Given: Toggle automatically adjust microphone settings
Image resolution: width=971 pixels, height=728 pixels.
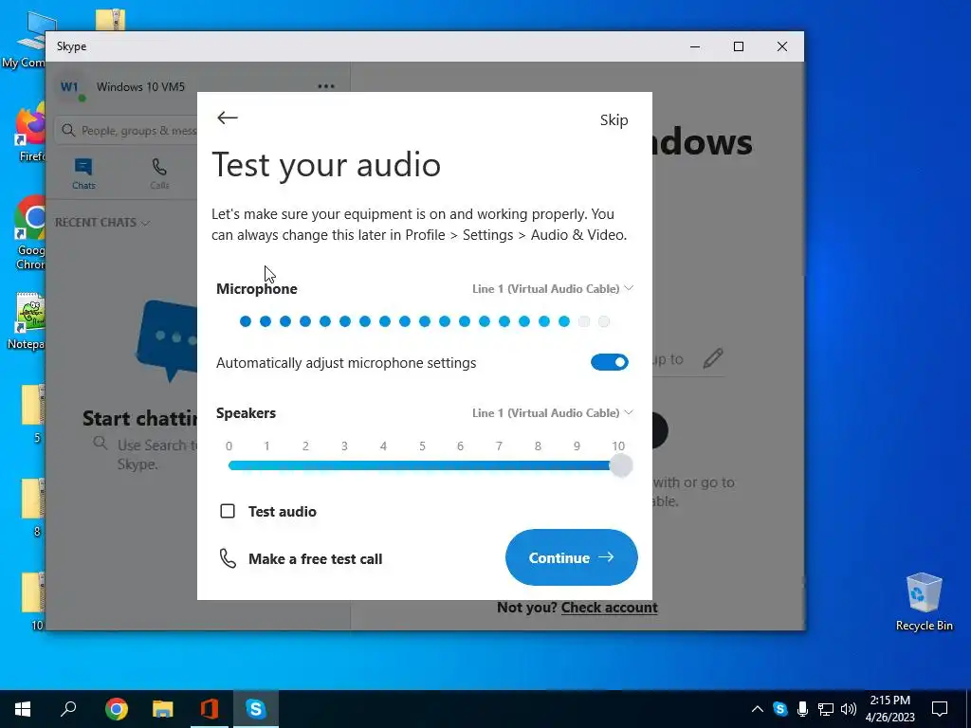Looking at the screenshot, I should (x=610, y=362).
